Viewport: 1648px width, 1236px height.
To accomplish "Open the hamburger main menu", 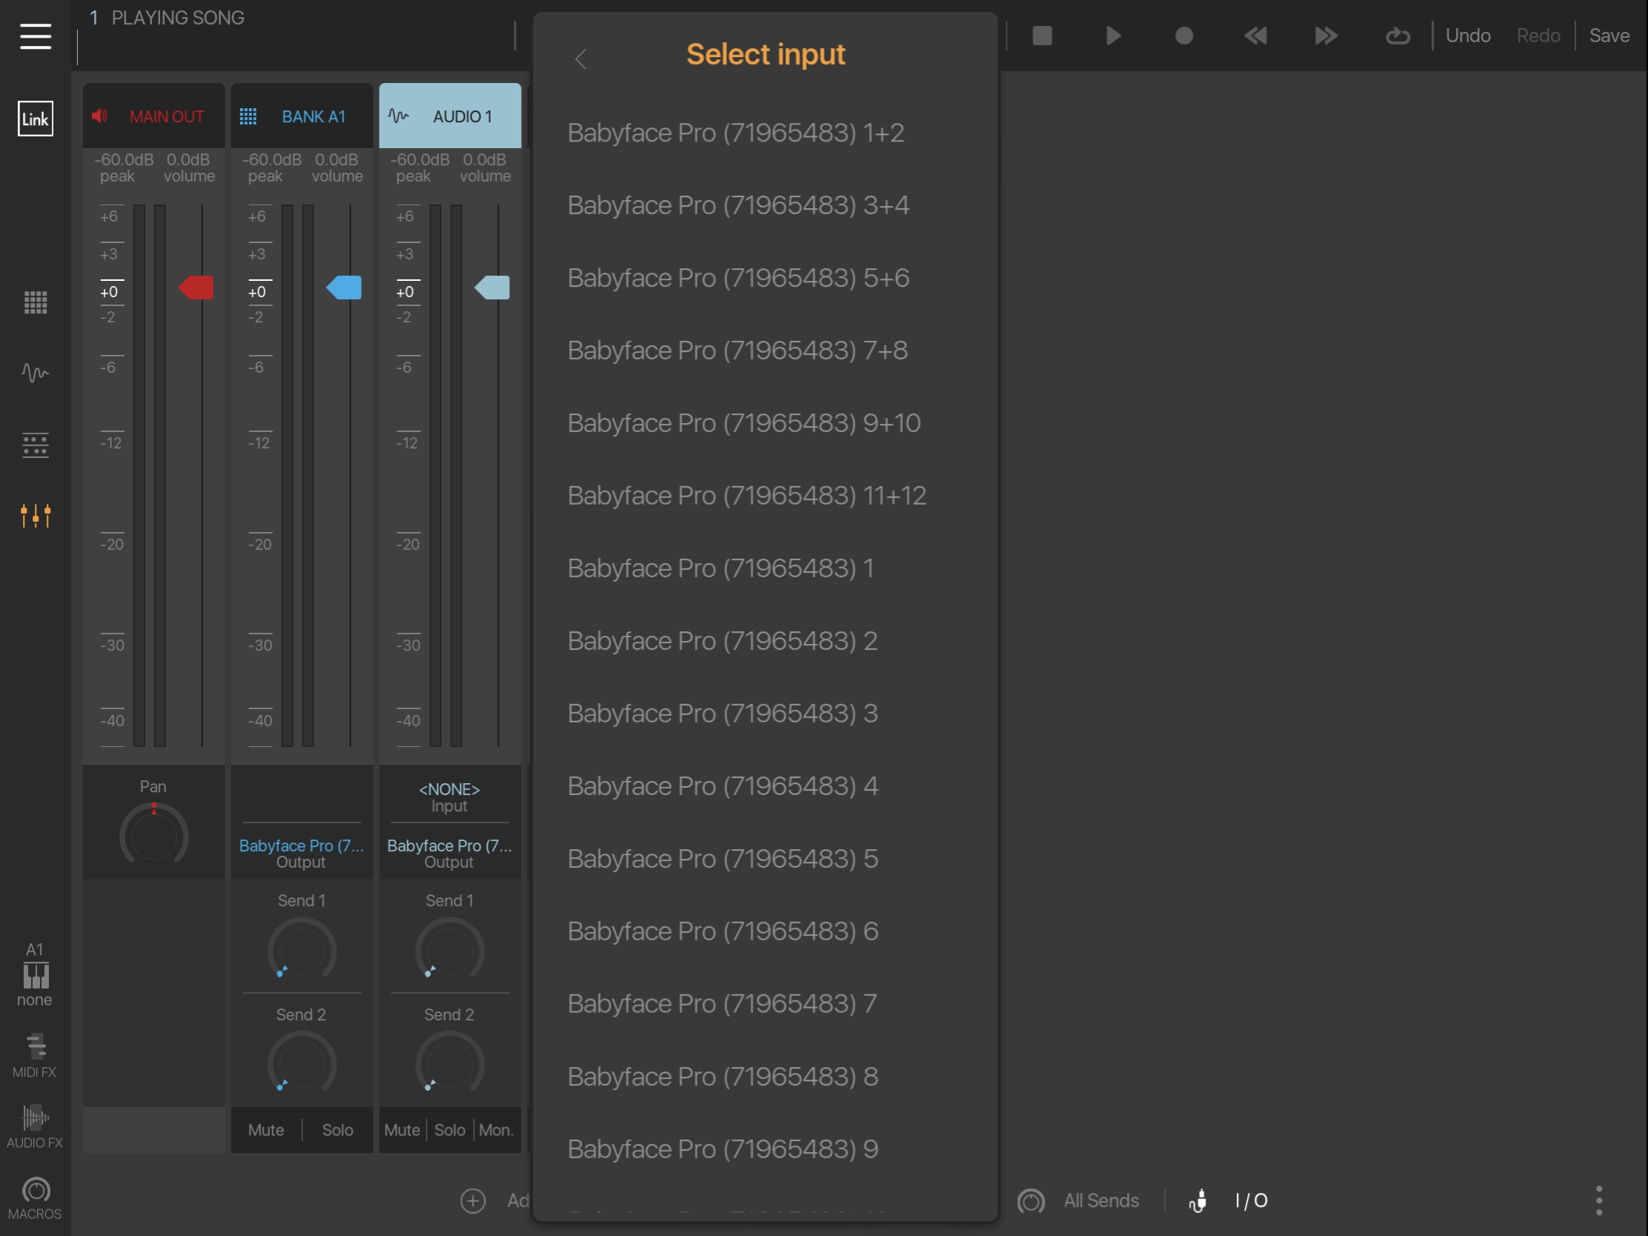I will (x=35, y=36).
